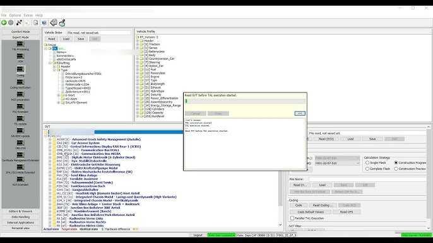The width and height of the screenshot is (433, 243).
Task: Open the Options menu
Action: pyautogui.click(x=15, y=16)
